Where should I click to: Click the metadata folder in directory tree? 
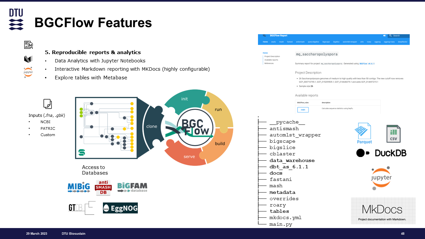283,192
